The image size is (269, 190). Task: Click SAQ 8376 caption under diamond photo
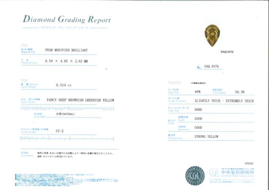227,51
